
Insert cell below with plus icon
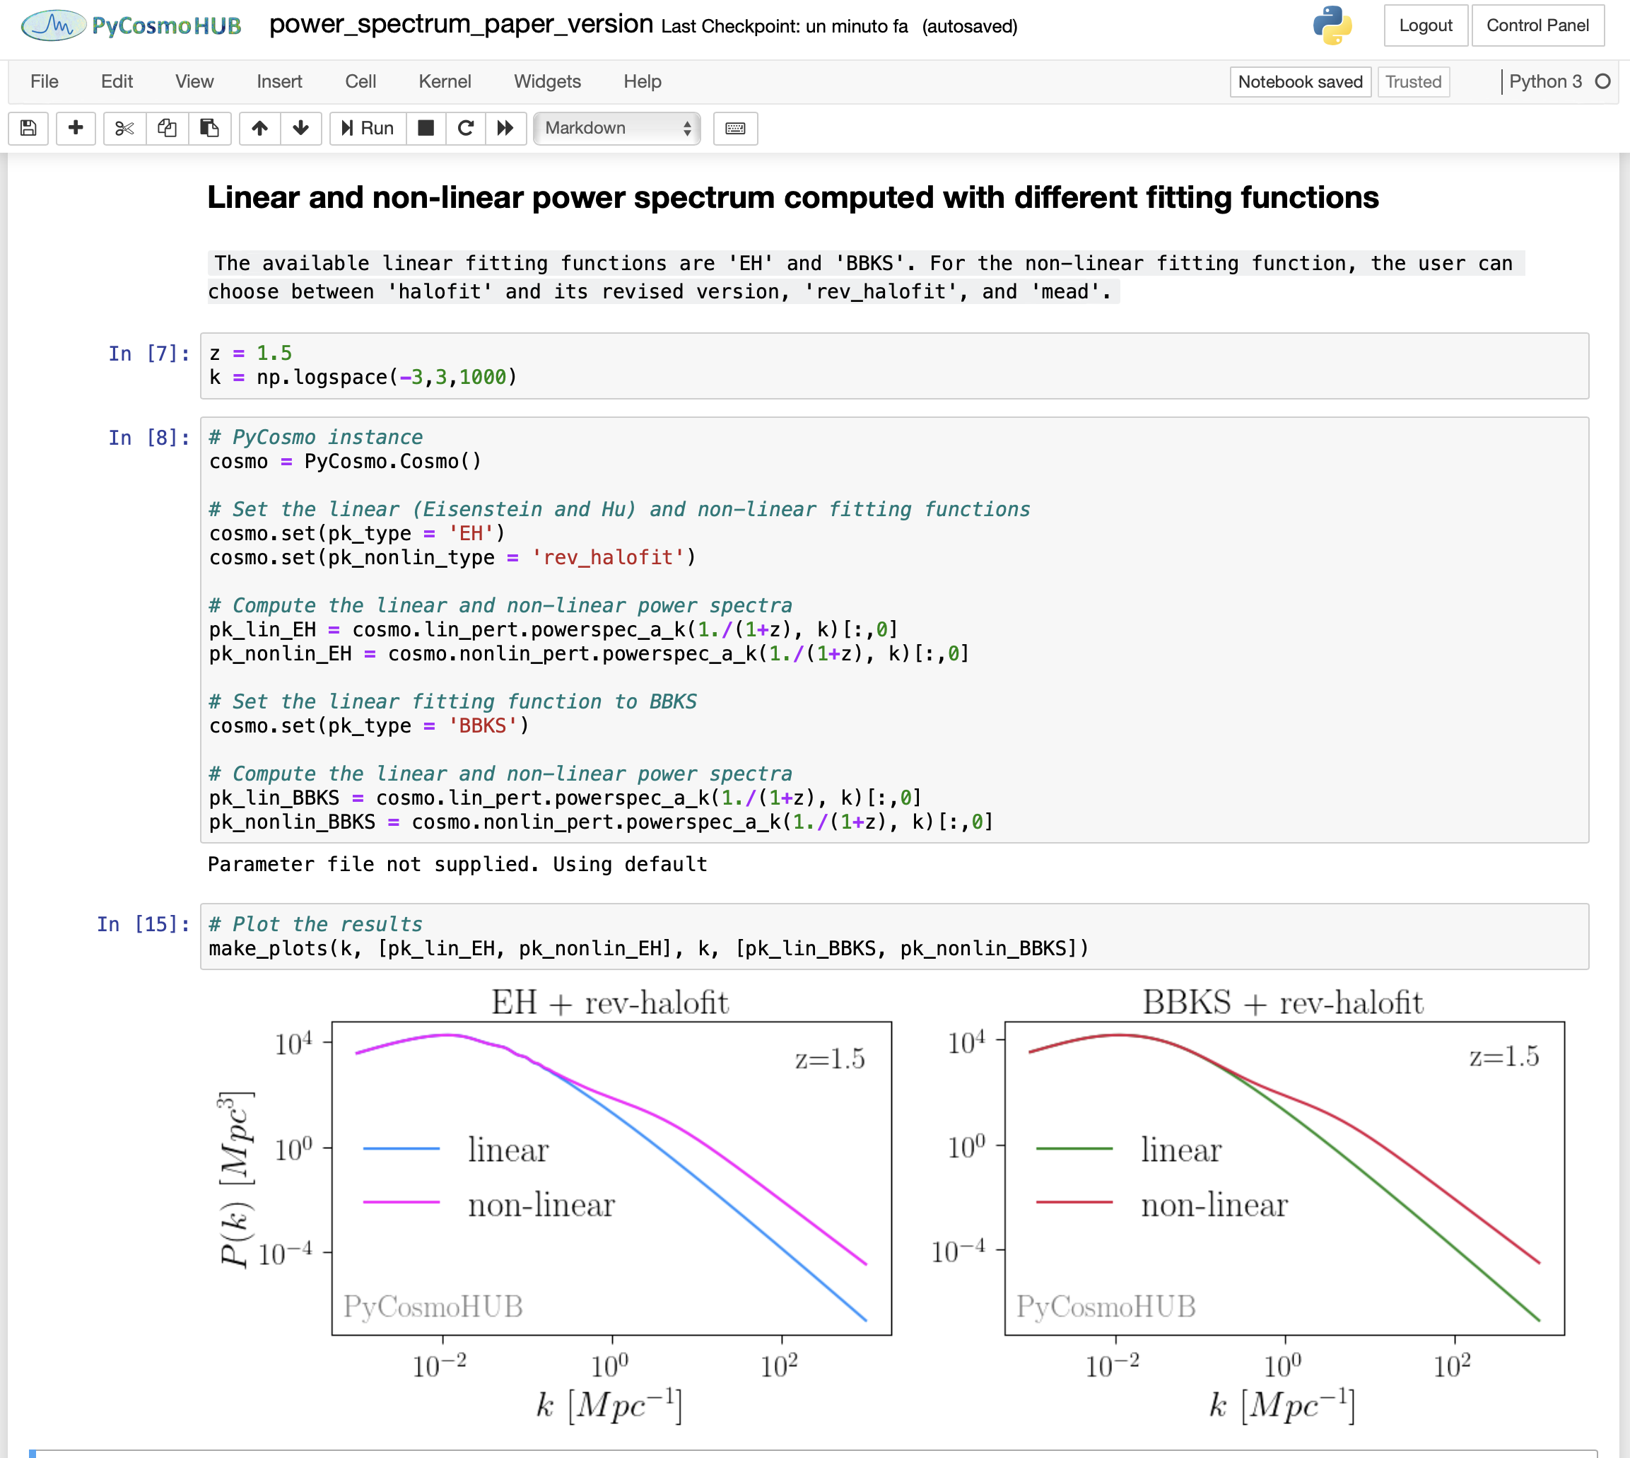pyautogui.click(x=76, y=128)
